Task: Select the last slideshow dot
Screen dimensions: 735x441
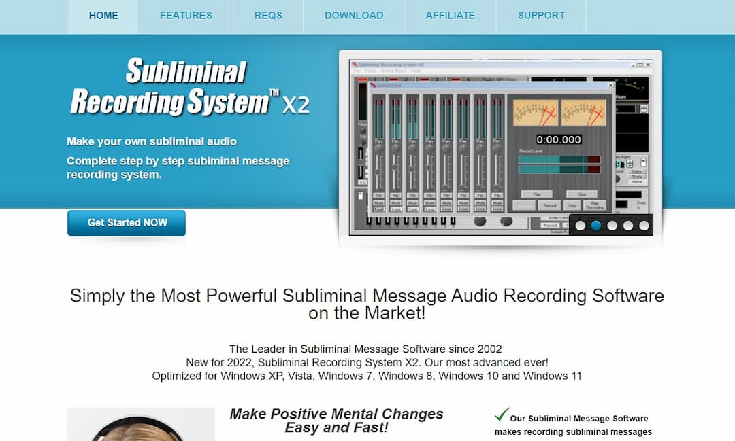Action: [x=644, y=226]
